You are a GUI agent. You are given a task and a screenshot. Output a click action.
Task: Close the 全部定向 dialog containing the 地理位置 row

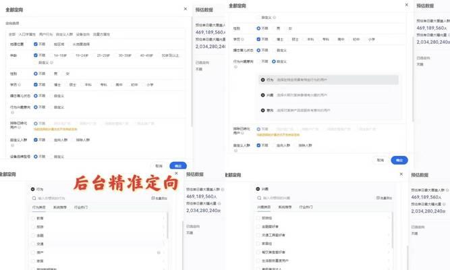tap(186, 9)
